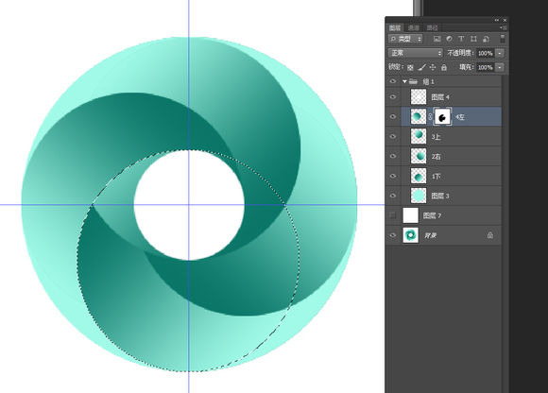Click the smart object filter icon

pos(486,39)
